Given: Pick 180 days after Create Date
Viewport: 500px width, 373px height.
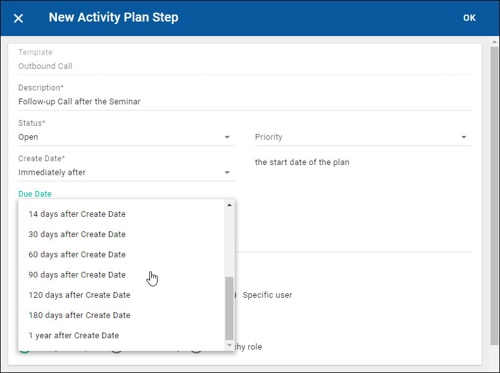Looking at the screenshot, I should tap(80, 315).
